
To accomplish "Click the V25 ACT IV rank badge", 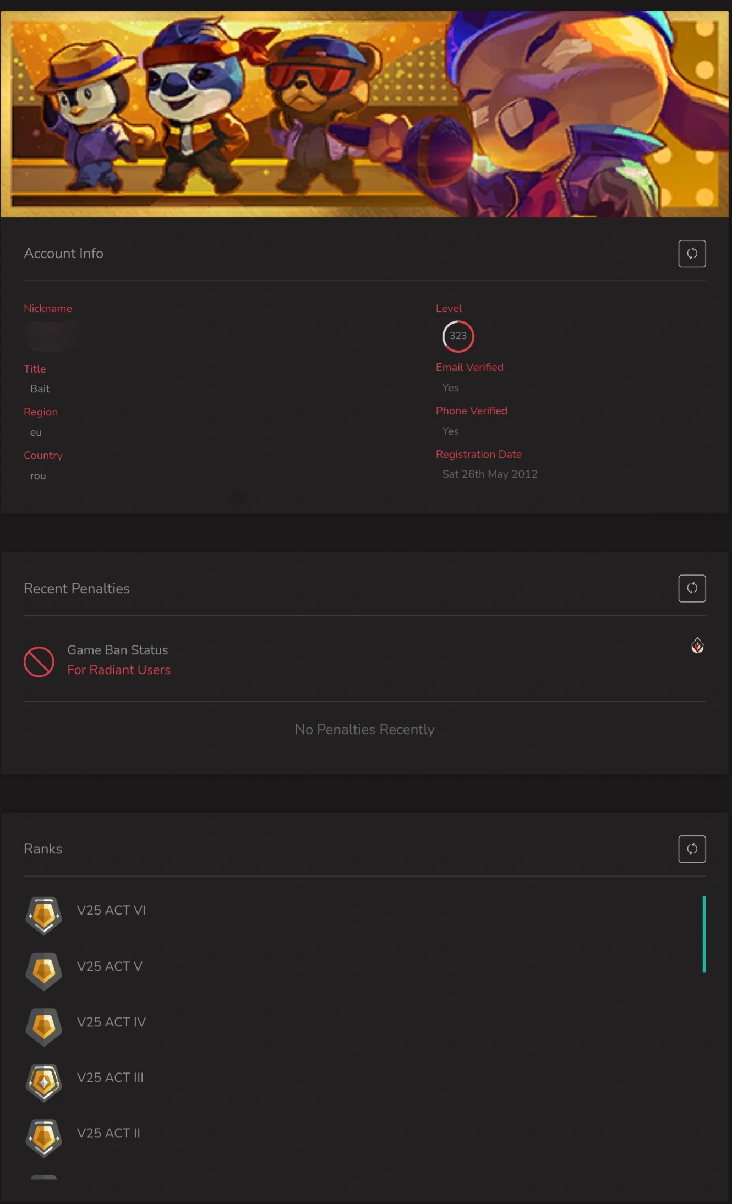I will 44,1026.
